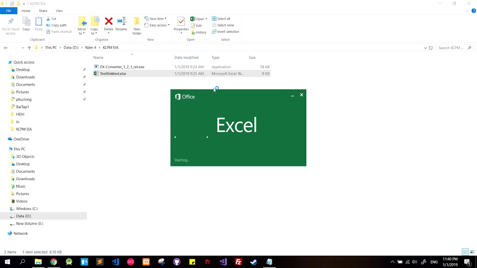
Task: Open file Properties from ribbon
Action: [181, 26]
